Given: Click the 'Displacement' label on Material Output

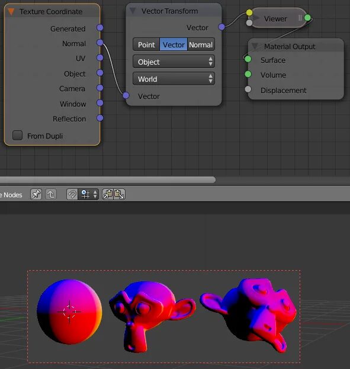Looking at the screenshot, I should coord(284,91).
